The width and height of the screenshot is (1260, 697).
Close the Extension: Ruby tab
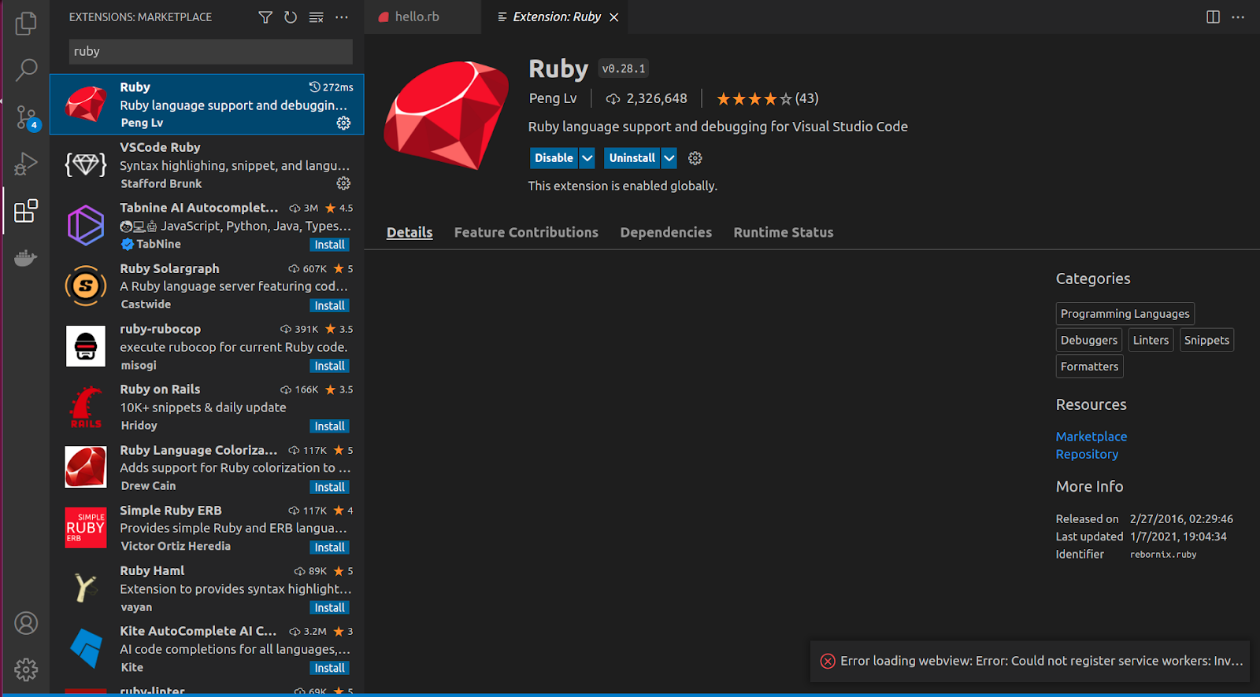[x=614, y=17]
